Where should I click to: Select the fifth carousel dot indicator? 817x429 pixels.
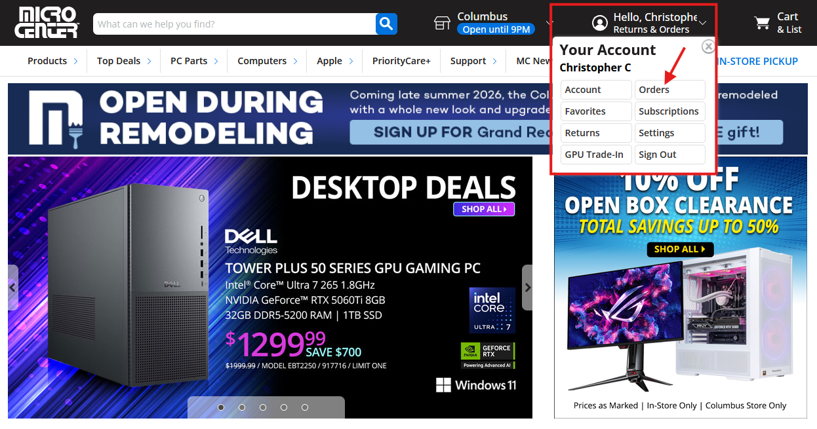point(305,407)
